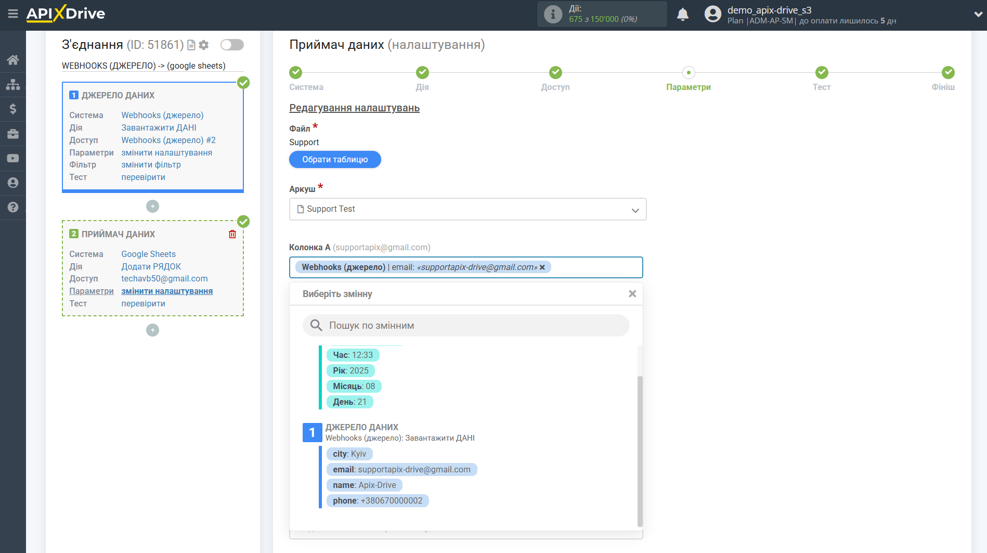The height and width of the screenshot is (553, 987).
Task: Open the Додати РЯДОК action link
Action: (151, 267)
